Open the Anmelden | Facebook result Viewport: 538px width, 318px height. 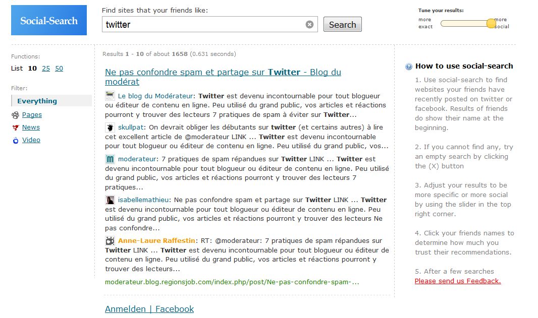click(x=149, y=309)
